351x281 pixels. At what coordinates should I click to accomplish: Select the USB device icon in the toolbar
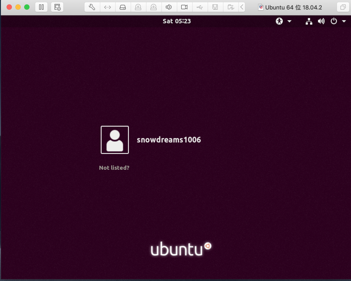coord(200,7)
